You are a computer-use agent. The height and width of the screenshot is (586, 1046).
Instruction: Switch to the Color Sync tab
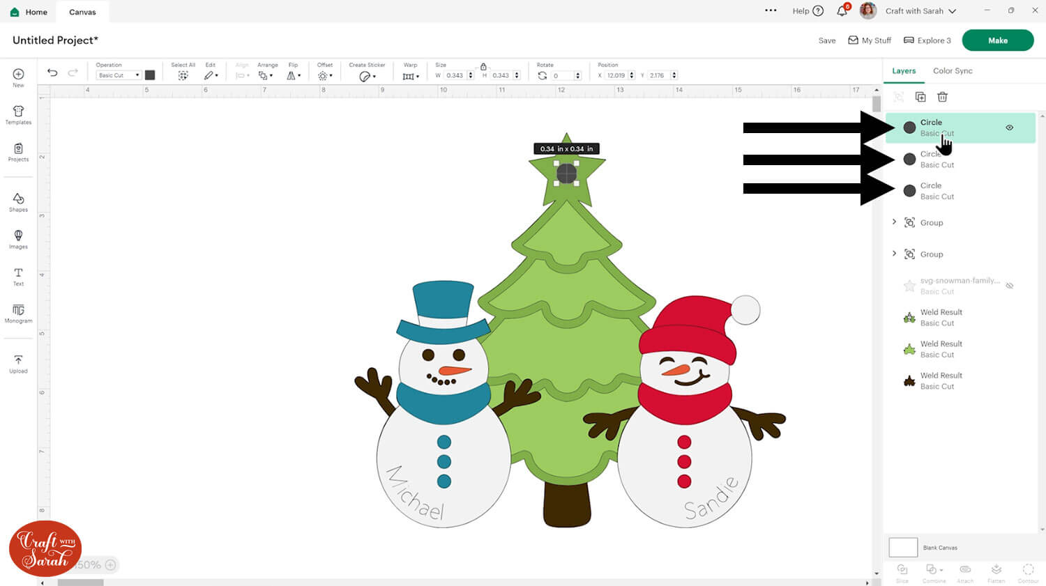(953, 71)
